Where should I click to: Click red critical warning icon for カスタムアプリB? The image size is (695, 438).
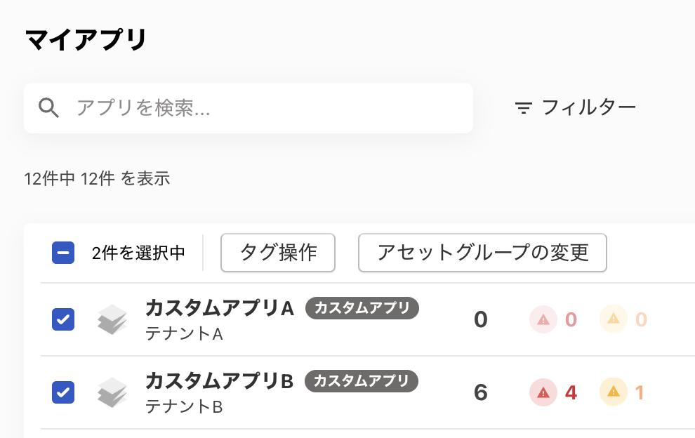coord(543,392)
